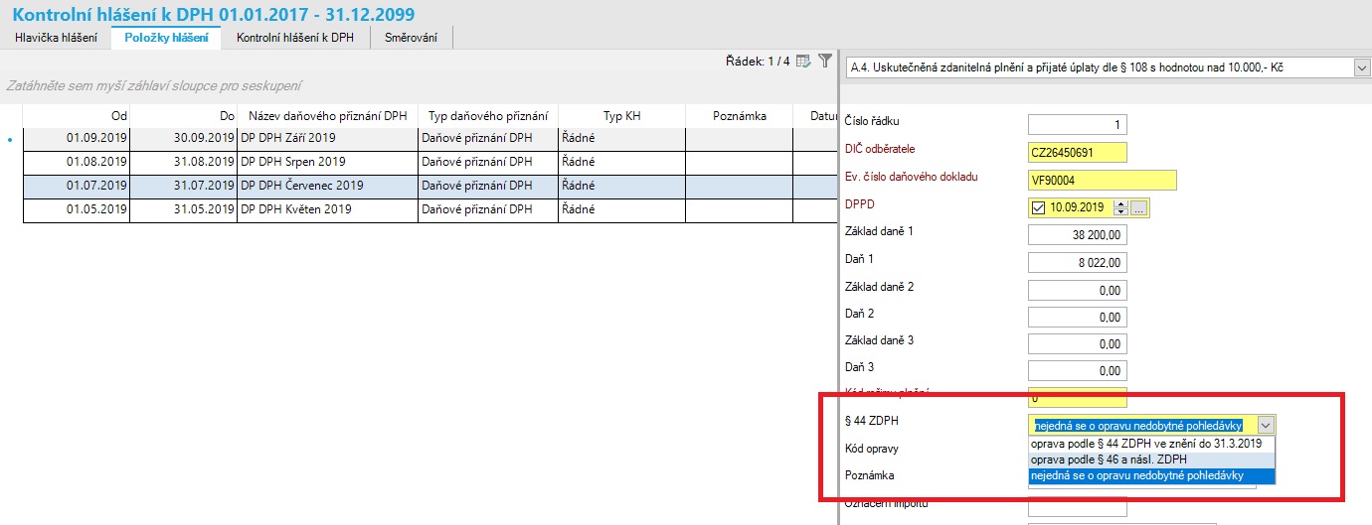Go to the Směrování tab
1372x525 pixels.
coord(412,38)
